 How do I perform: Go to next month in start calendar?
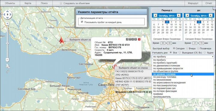click(x=179, y=15)
